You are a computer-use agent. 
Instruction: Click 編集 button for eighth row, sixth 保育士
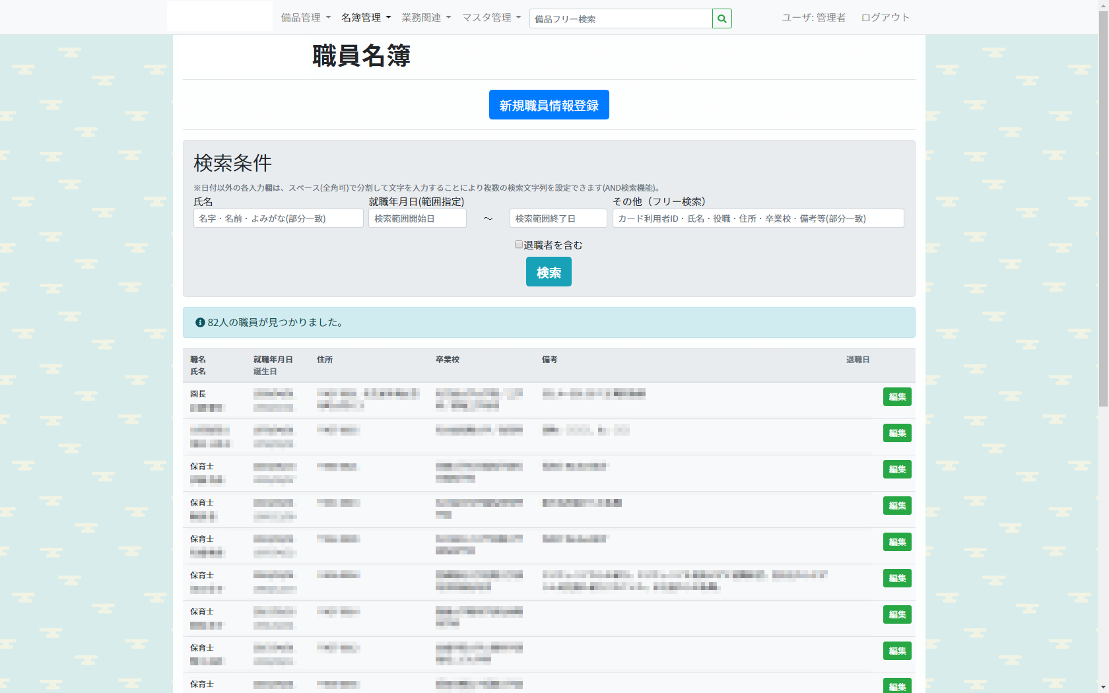[x=897, y=651]
